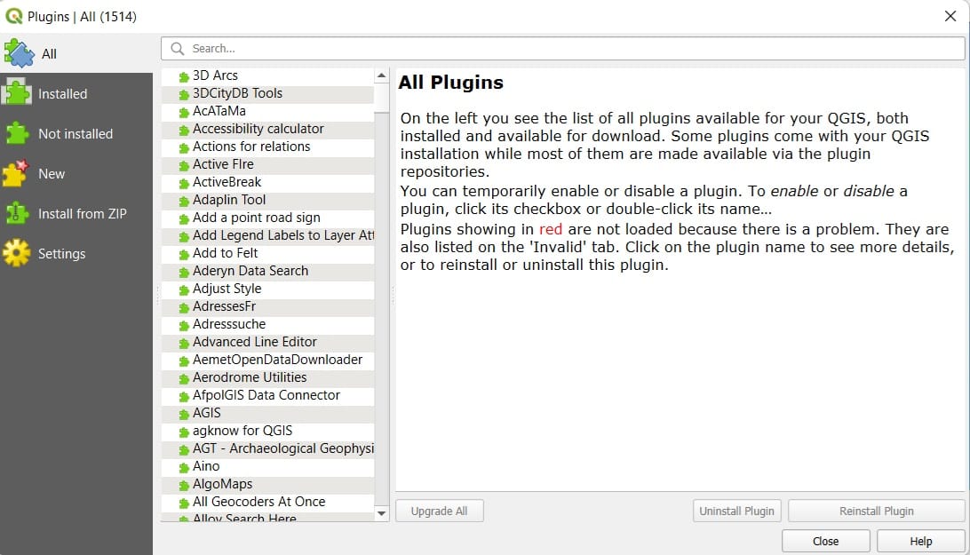Click the plugin icon beside Aderyn Data Search
Viewport: 970px width, 555px height.
tap(184, 273)
